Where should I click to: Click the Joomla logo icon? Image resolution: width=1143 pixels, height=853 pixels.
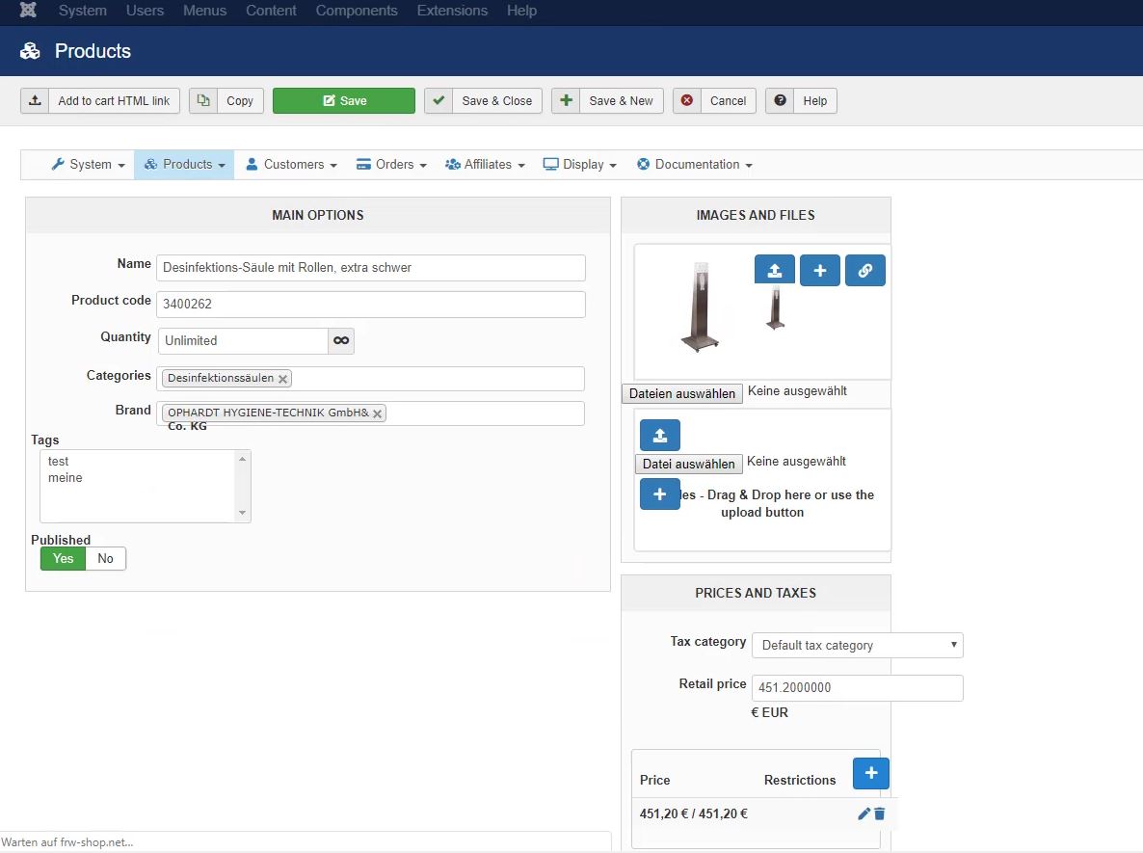(29, 11)
